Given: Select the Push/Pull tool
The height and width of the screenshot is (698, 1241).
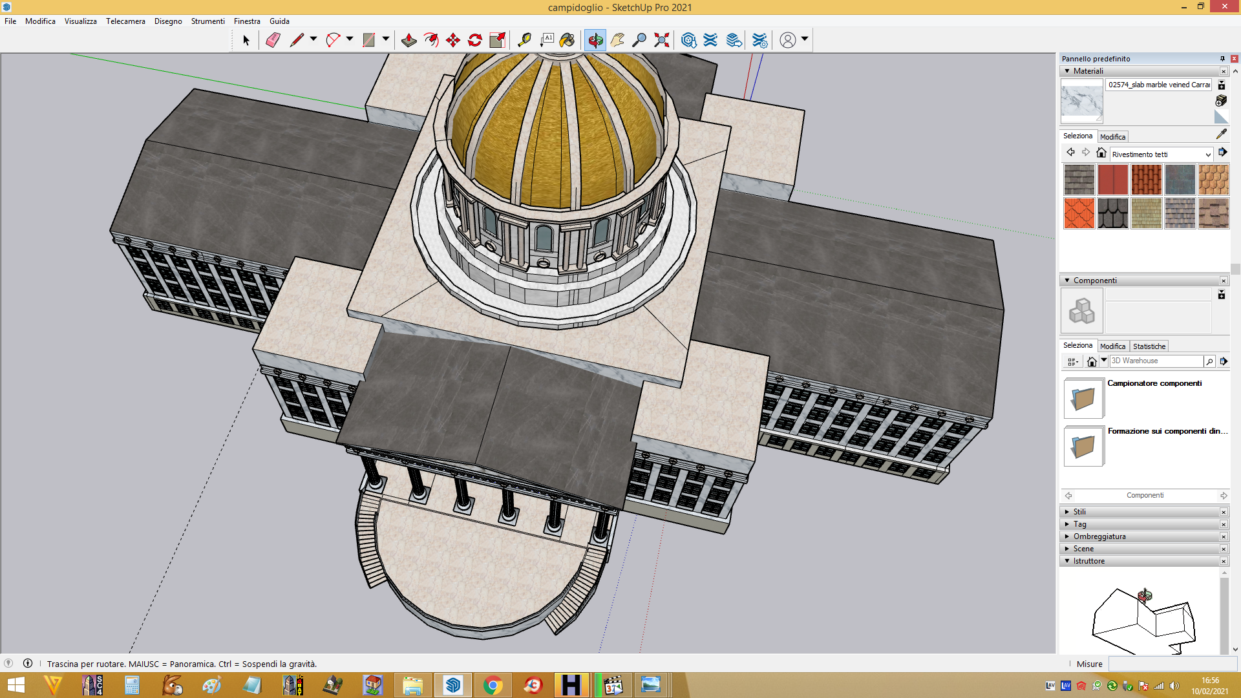Looking at the screenshot, I should click(408, 40).
